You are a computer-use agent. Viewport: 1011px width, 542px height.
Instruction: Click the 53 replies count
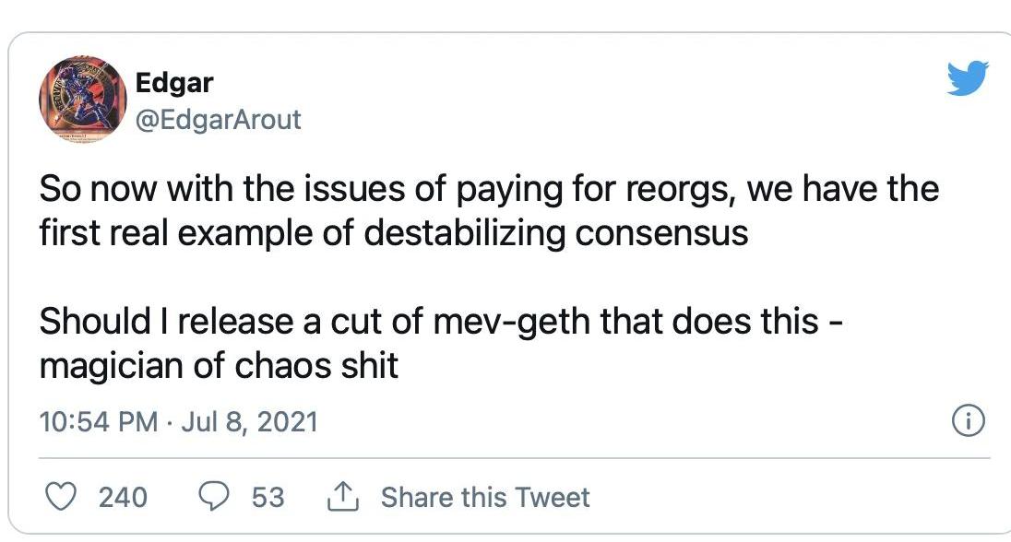tap(268, 498)
